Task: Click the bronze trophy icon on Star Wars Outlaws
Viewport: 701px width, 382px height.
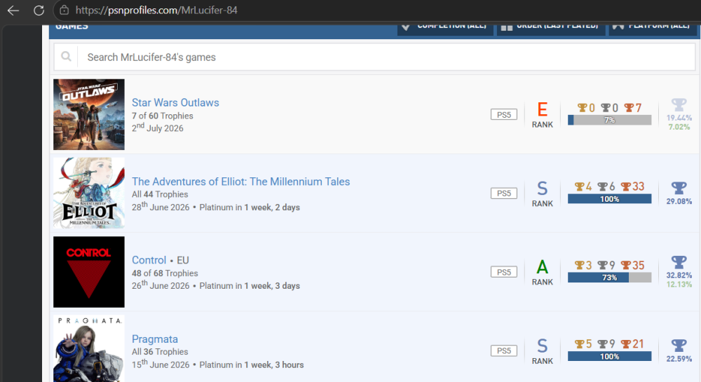Action: click(629, 108)
